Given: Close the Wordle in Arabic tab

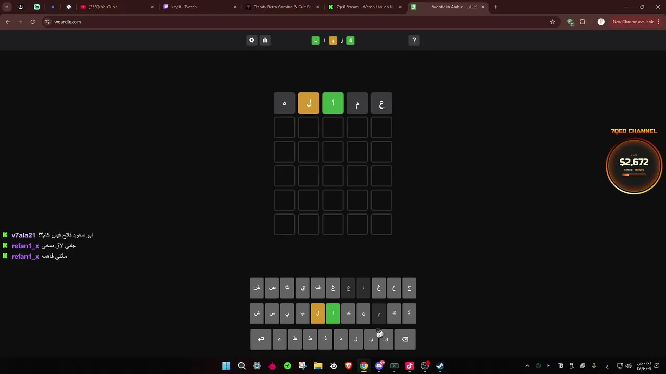Looking at the screenshot, I should click(x=483, y=7).
